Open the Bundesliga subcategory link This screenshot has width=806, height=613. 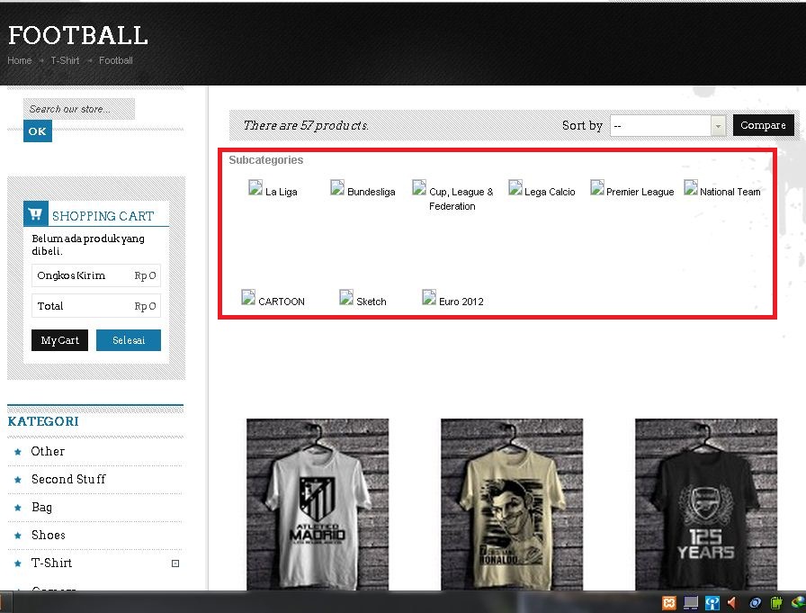click(x=372, y=192)
